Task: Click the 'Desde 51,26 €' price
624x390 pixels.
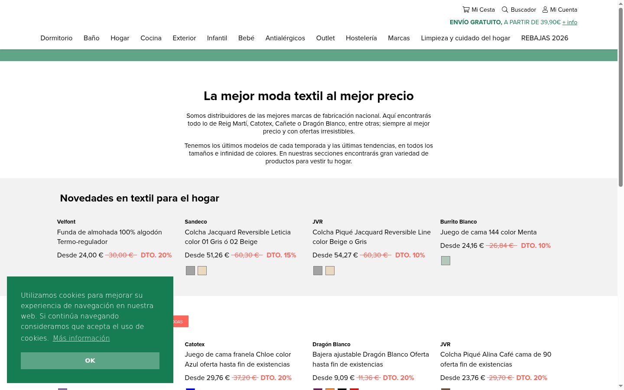Action: click(x=207, y=255)
